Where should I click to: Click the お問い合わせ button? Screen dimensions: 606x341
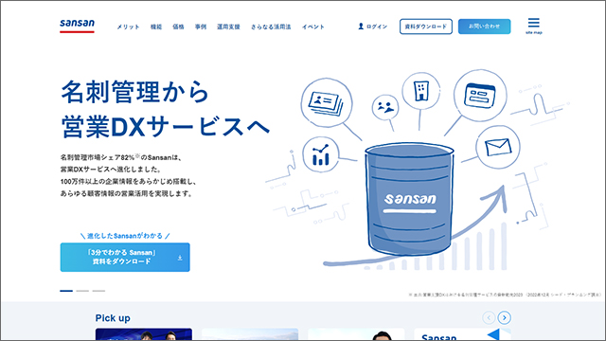click(484, 27)
